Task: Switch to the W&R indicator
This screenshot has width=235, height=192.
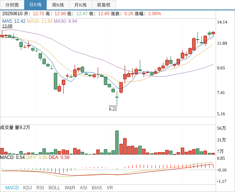Action: pyautogui.click(x=70, y=188)
